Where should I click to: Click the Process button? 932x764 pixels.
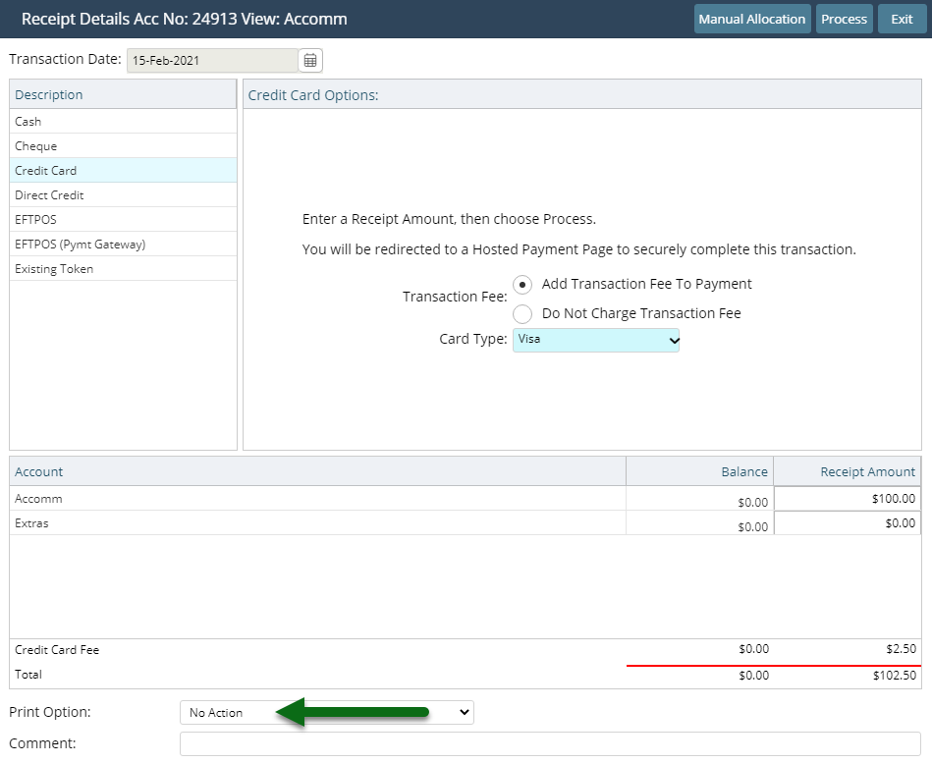(844, 18)
